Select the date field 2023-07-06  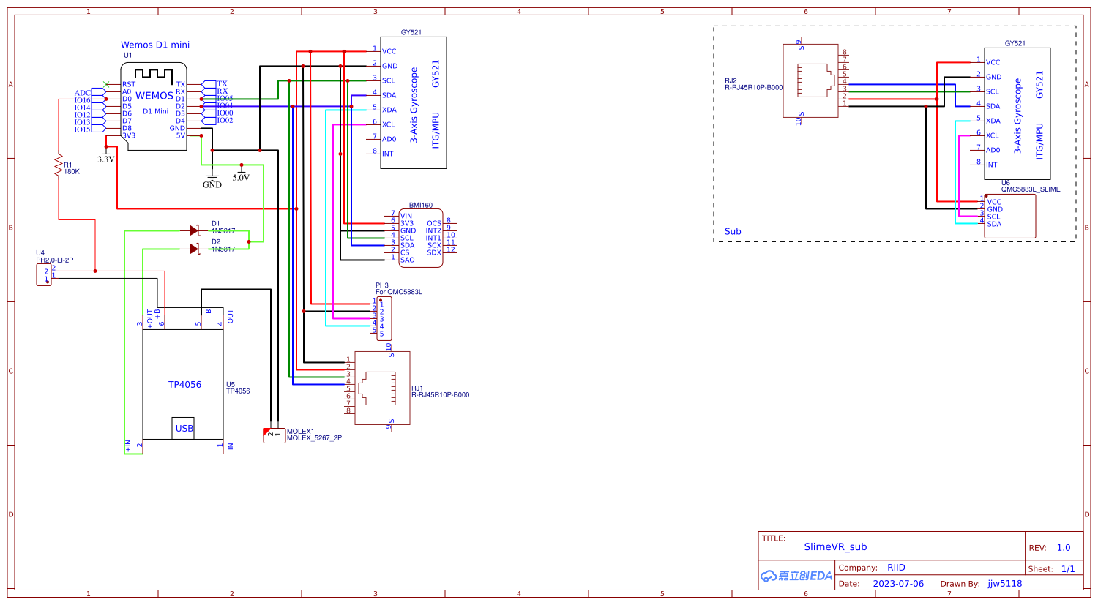click(x=898, y=584)
